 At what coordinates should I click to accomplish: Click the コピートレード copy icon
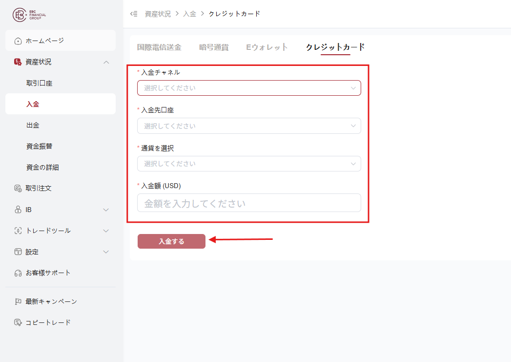tap(18, 322)
